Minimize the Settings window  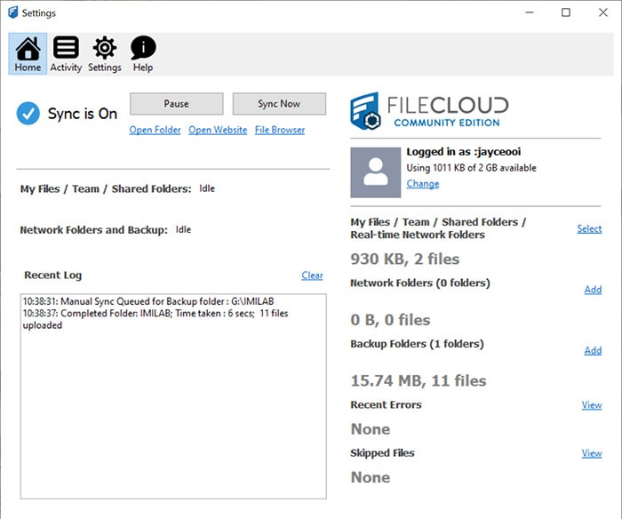click(x=530, y=12)
